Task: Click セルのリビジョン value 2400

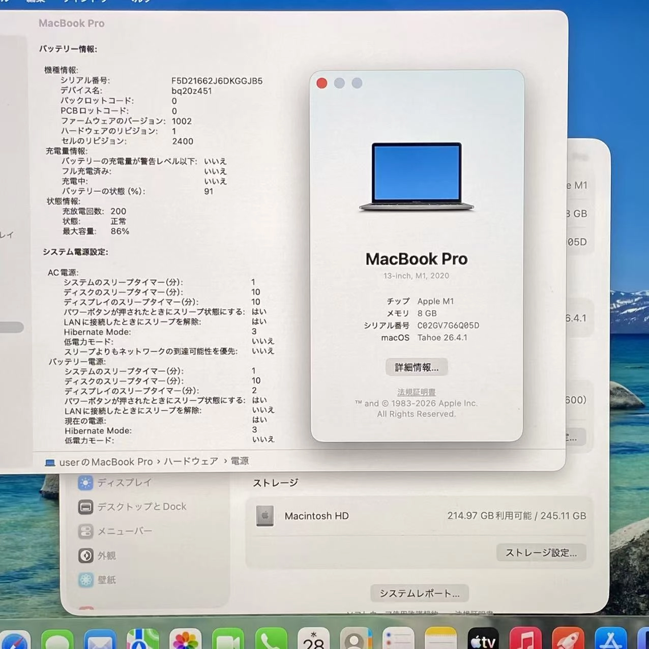Action: click(183, 141)
